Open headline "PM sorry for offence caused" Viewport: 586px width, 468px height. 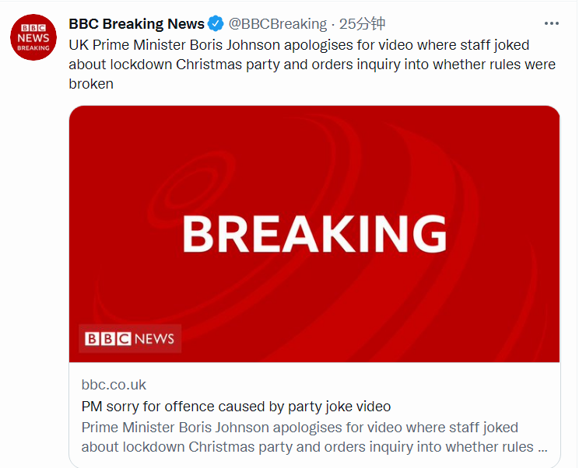click(x=236, y=406)
